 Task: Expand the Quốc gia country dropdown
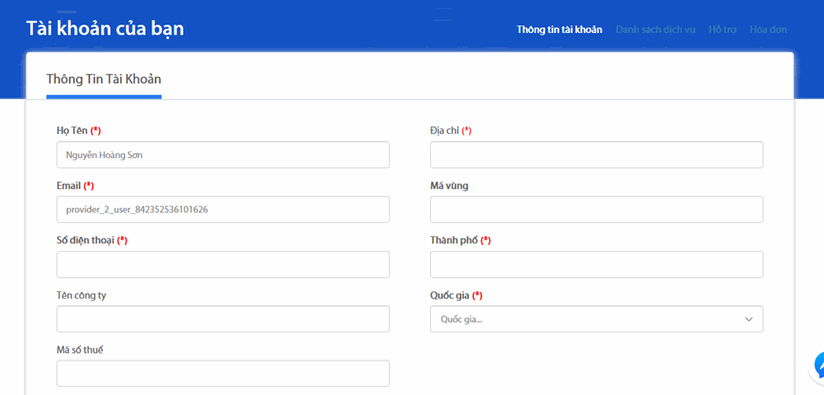596,319
